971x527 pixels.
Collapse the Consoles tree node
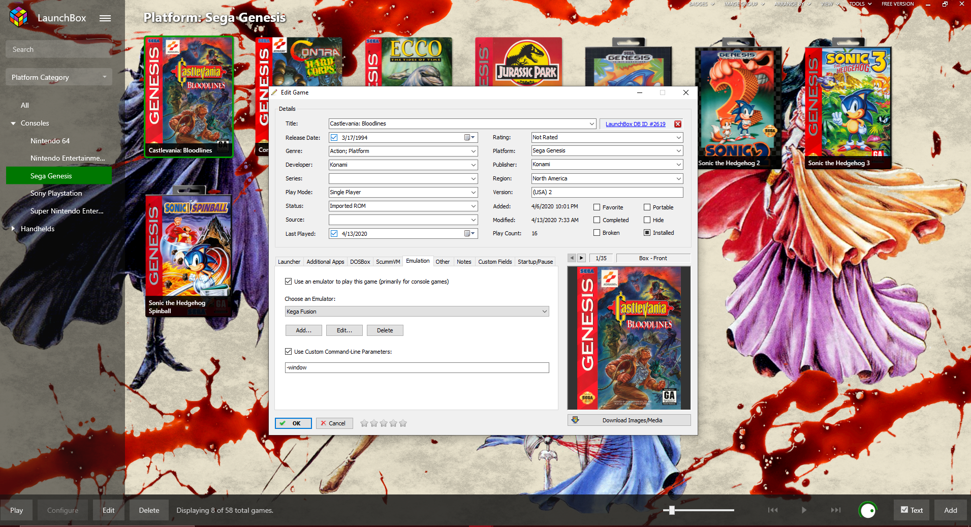(13, 123)
